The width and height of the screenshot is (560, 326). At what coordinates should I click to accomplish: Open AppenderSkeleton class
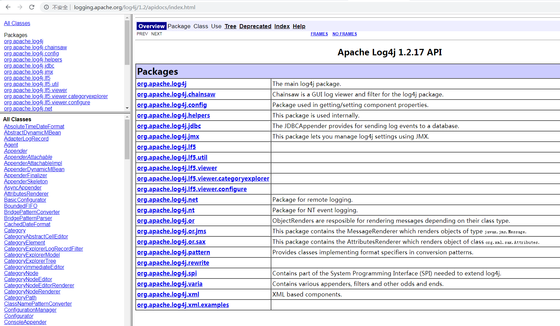[x=26, y=182]
